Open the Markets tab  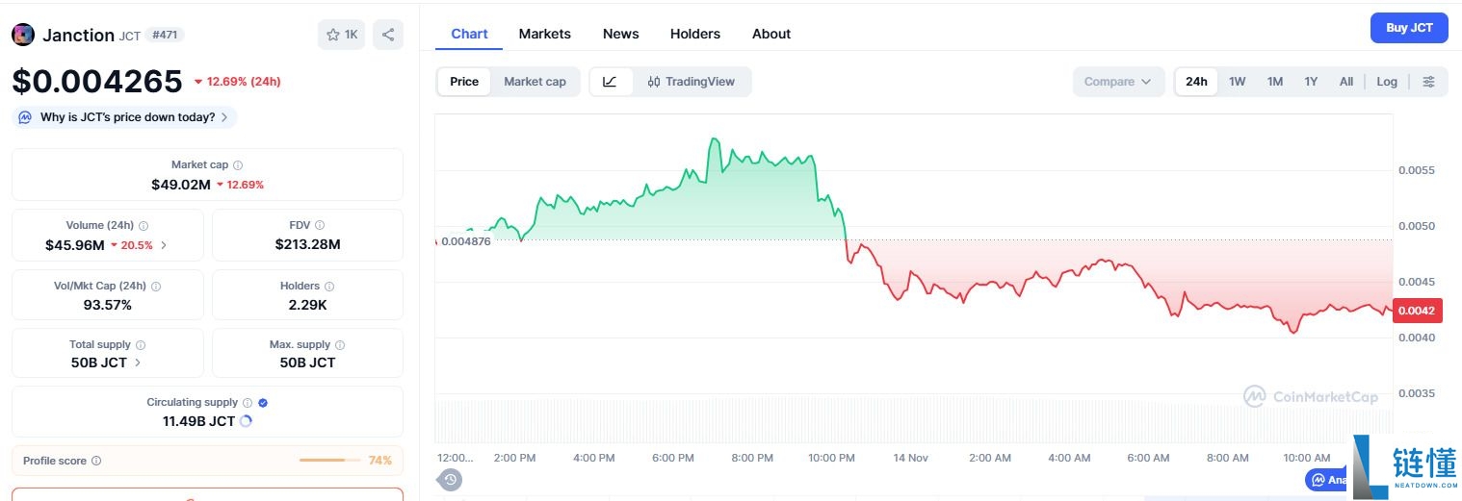pyautogui.click(x=544, y=34)
